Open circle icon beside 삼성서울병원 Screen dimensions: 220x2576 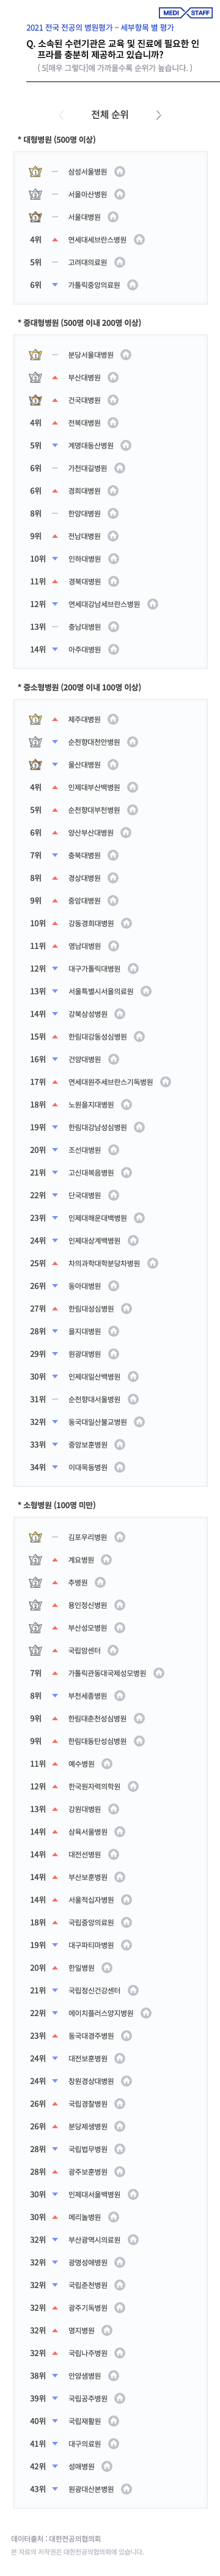(119, 172)
